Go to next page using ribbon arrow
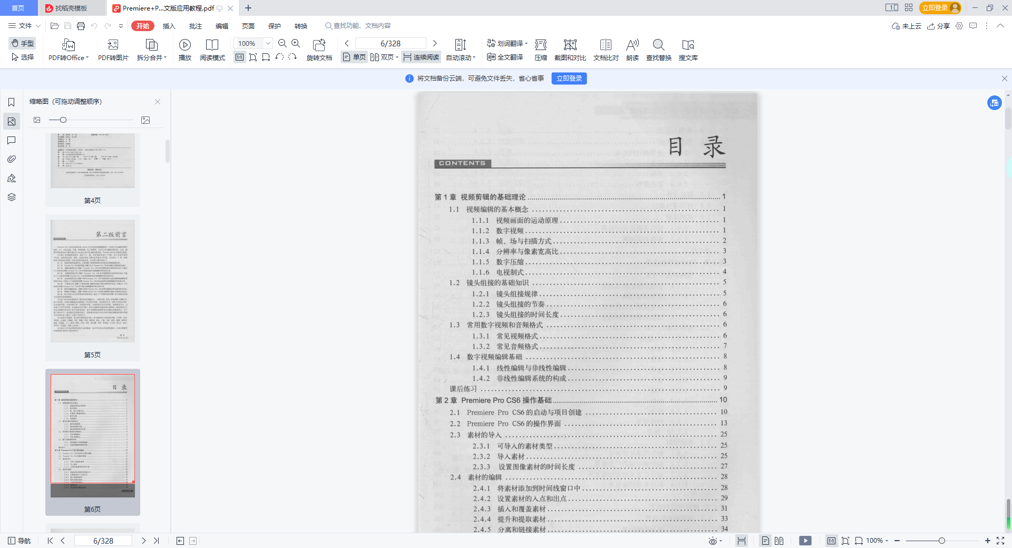Screen dimensions: 1012x548 435,43
